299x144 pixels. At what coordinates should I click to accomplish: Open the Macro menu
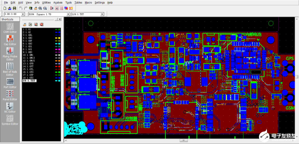pyautogui.click(x=88, y=2)
